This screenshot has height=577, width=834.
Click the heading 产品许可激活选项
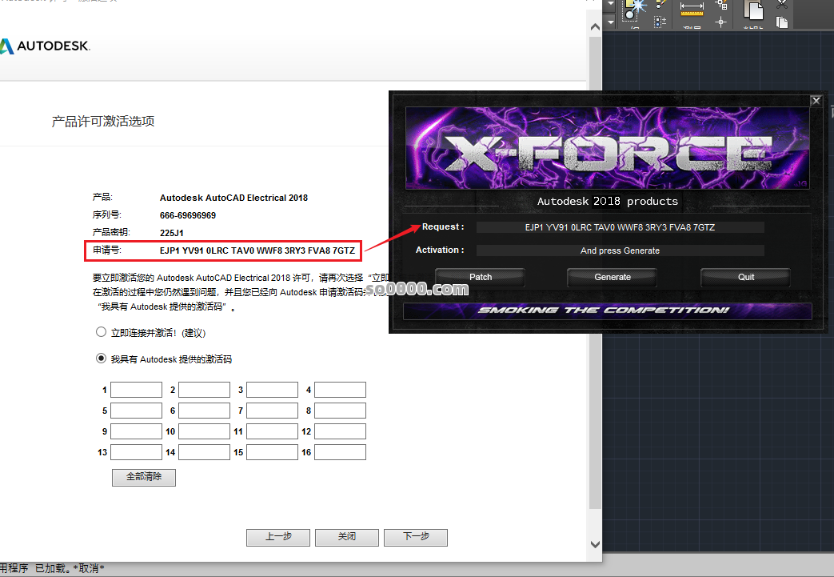click(x=103, y=122)
